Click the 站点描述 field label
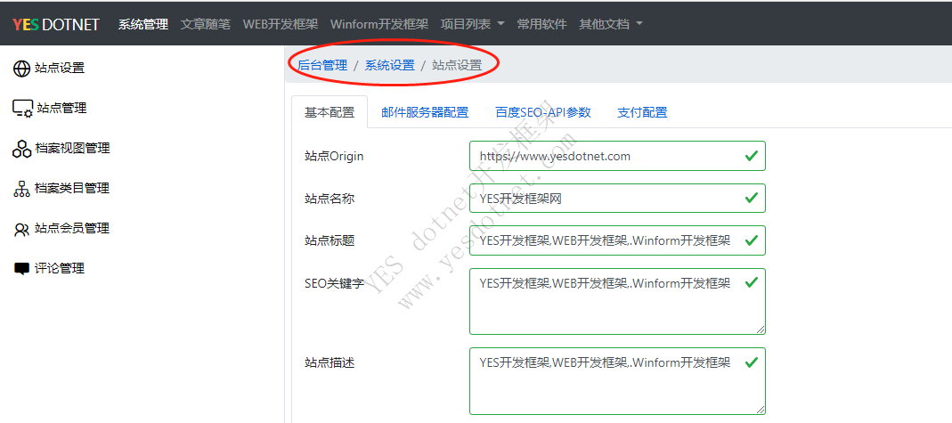The image size is (952, 423). (x=330, y=363)
